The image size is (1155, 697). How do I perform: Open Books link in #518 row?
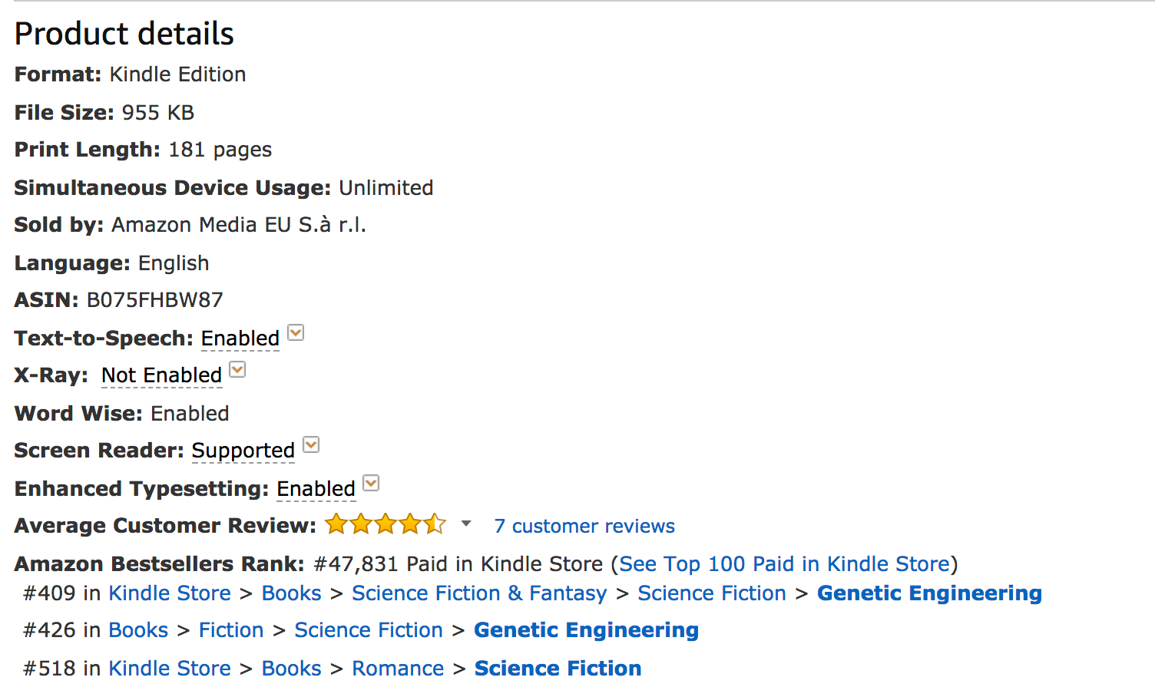click(x=292, y=669)
